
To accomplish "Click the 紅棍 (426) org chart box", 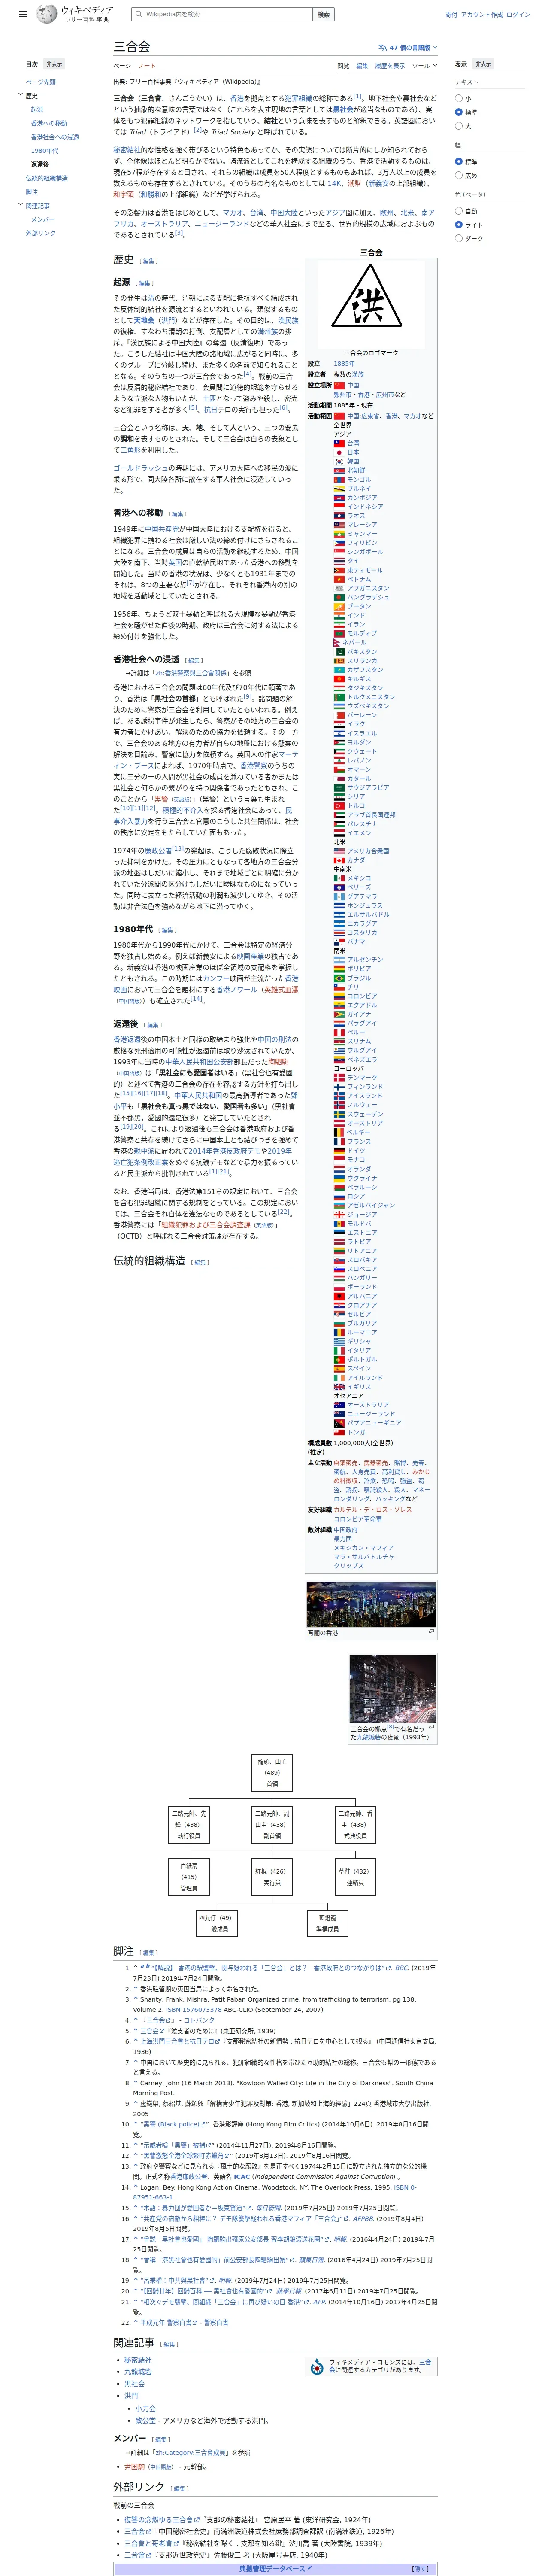I will click(271, 1876).
